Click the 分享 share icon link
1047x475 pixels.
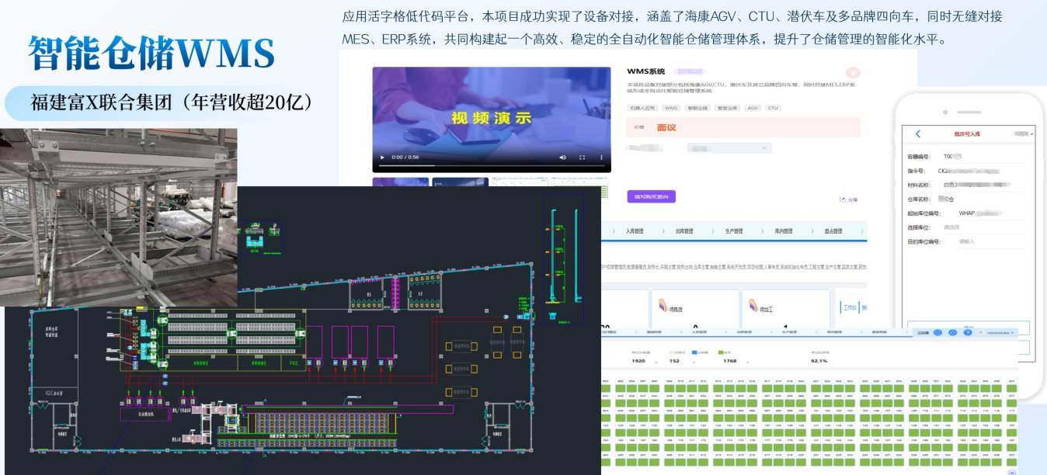848,199
